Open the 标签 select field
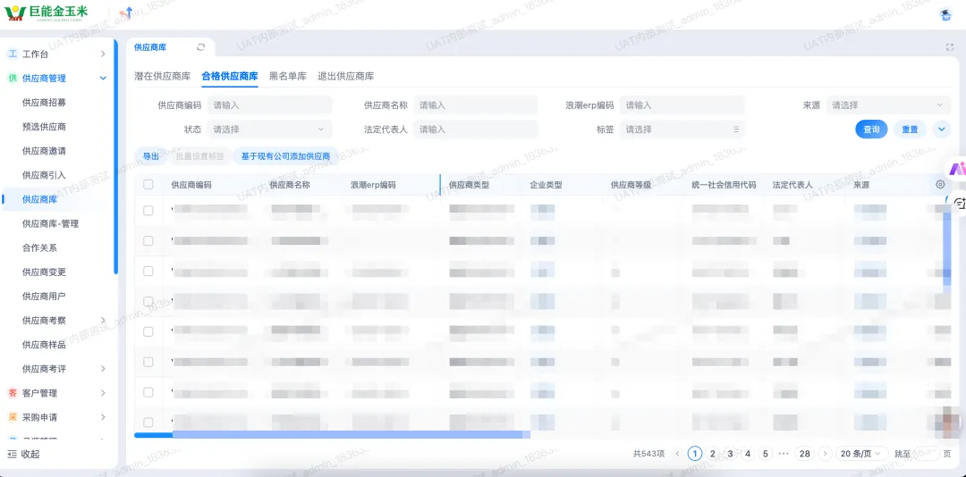Image resolution: width=966 pixels, height=477 pixels. (682, 130)
